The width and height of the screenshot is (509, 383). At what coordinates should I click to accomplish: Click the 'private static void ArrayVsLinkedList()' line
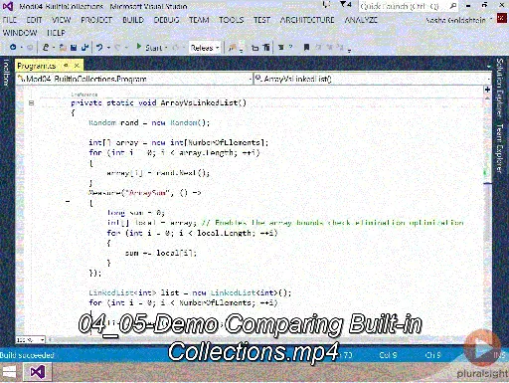tap(159, 102)
